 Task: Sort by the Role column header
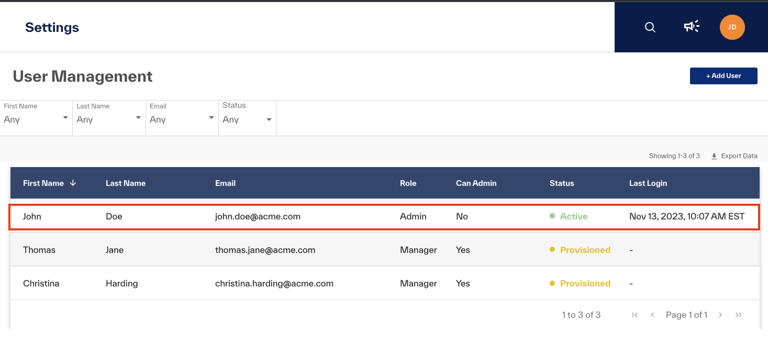tap(408, 183)
